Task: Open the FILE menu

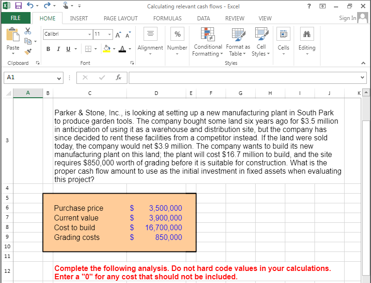Action: 16,18
